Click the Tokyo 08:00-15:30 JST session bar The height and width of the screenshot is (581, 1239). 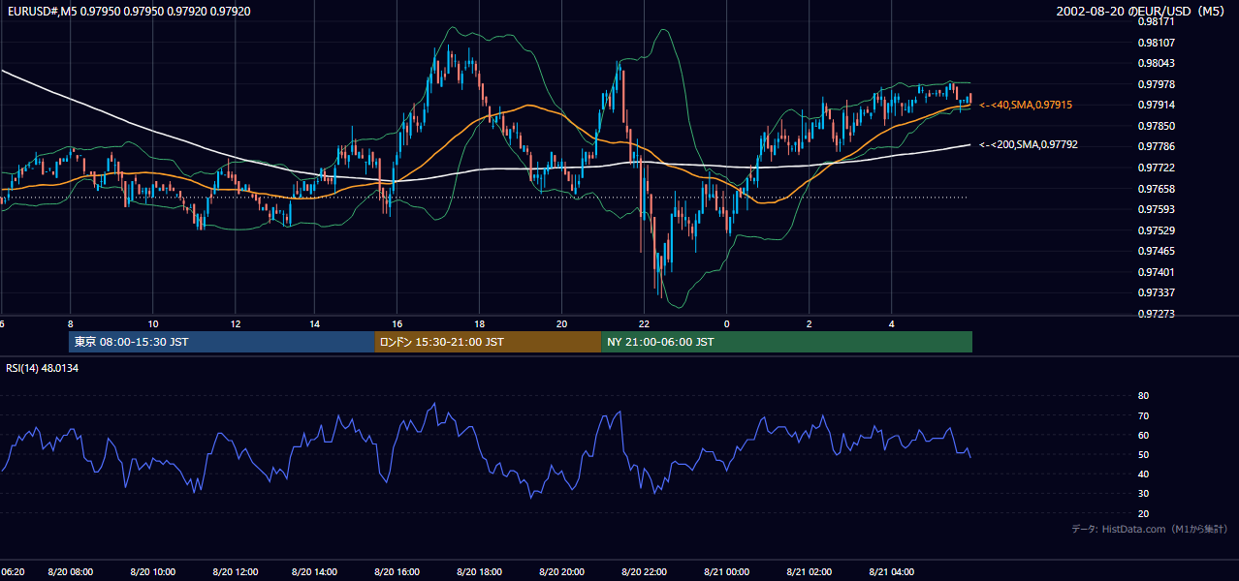(x=222, y=342)
